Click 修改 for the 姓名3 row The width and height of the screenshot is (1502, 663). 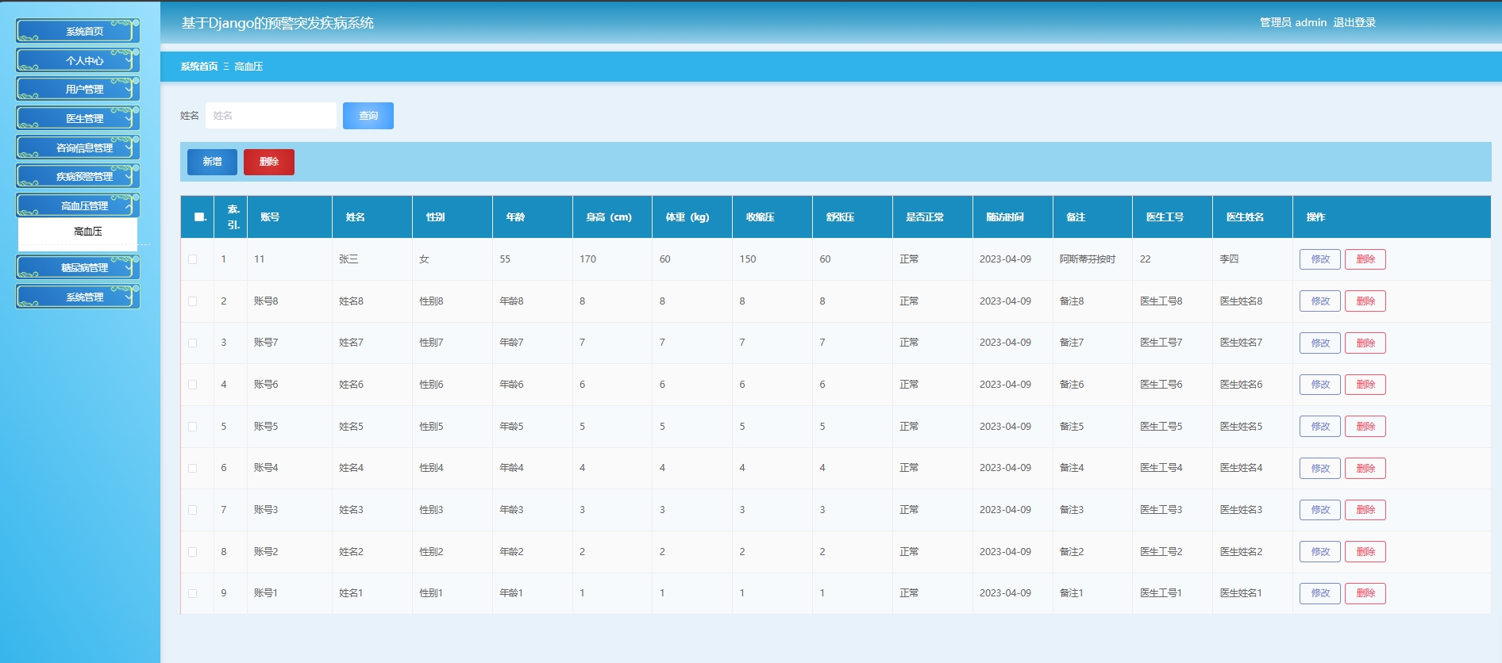tap(1320, 510)
